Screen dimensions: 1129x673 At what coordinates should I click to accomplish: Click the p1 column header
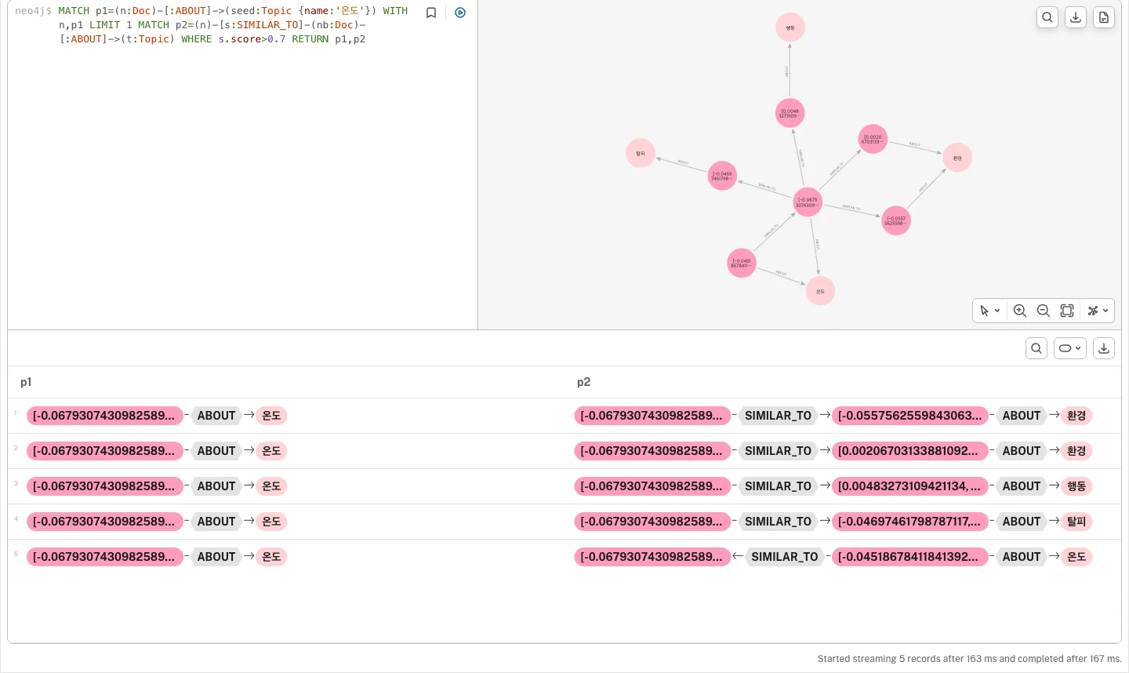(x=26, y=382)
